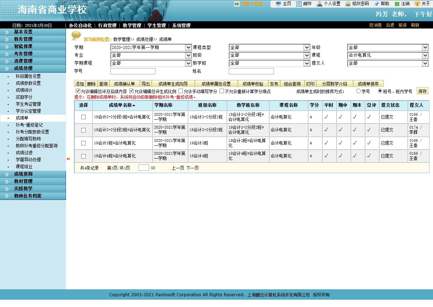The width and height of the screenshot is (433, 307).
Task: Click the 保存 button
Action: [423, 91]
